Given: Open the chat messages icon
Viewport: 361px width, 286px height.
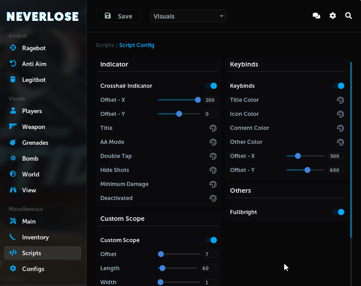Looking at the screenshot, I should point(316,16).
